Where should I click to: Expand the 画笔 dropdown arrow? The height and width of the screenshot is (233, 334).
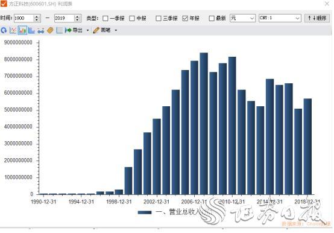(x=116, y=31)
